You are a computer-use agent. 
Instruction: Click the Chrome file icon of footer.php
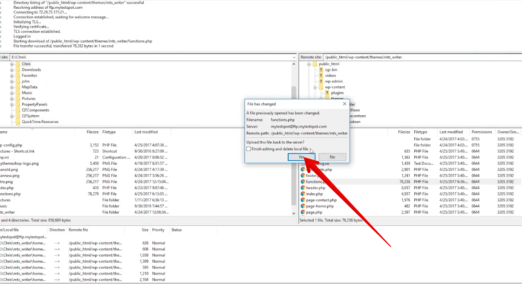tap(303, 176)
